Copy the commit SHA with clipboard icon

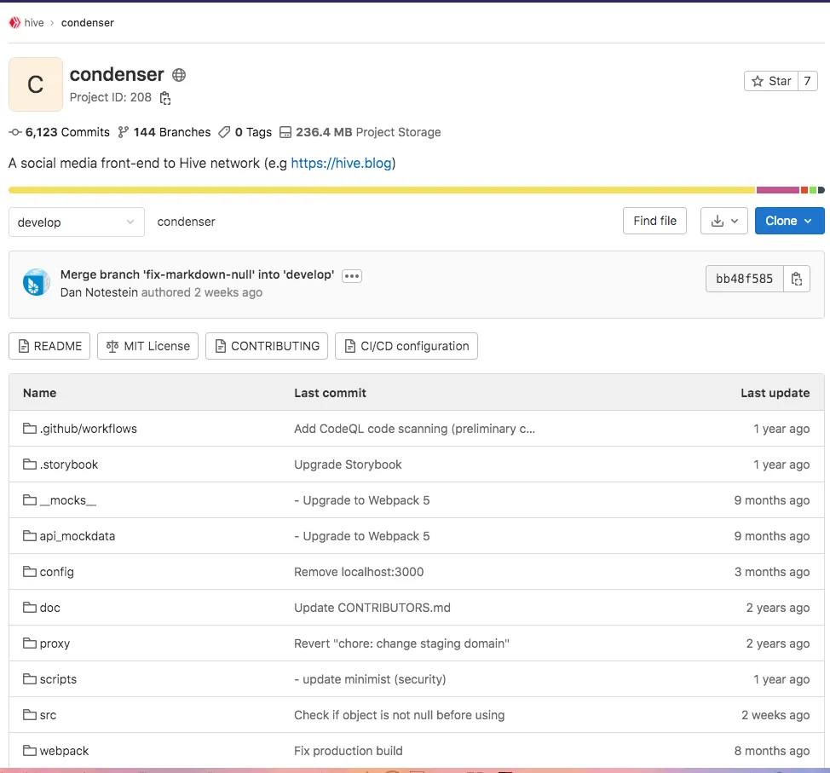(x=797, y=279)
